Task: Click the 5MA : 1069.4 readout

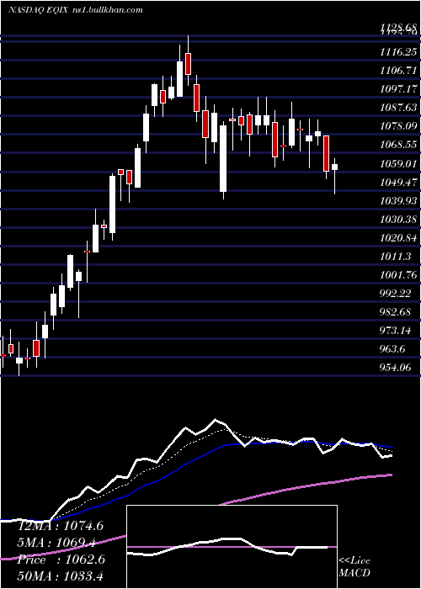Action: coord(56,543)
